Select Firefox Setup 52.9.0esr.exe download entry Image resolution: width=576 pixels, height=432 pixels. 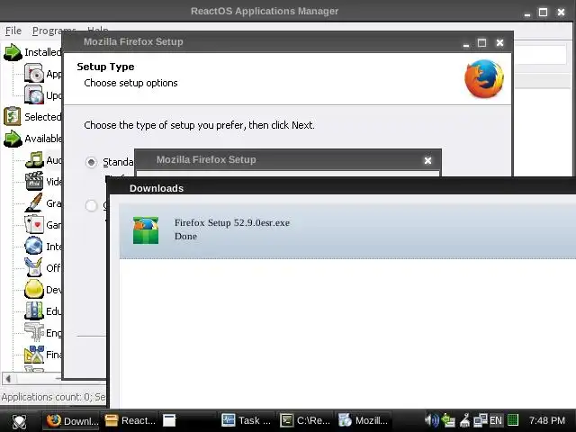(347, 230)
